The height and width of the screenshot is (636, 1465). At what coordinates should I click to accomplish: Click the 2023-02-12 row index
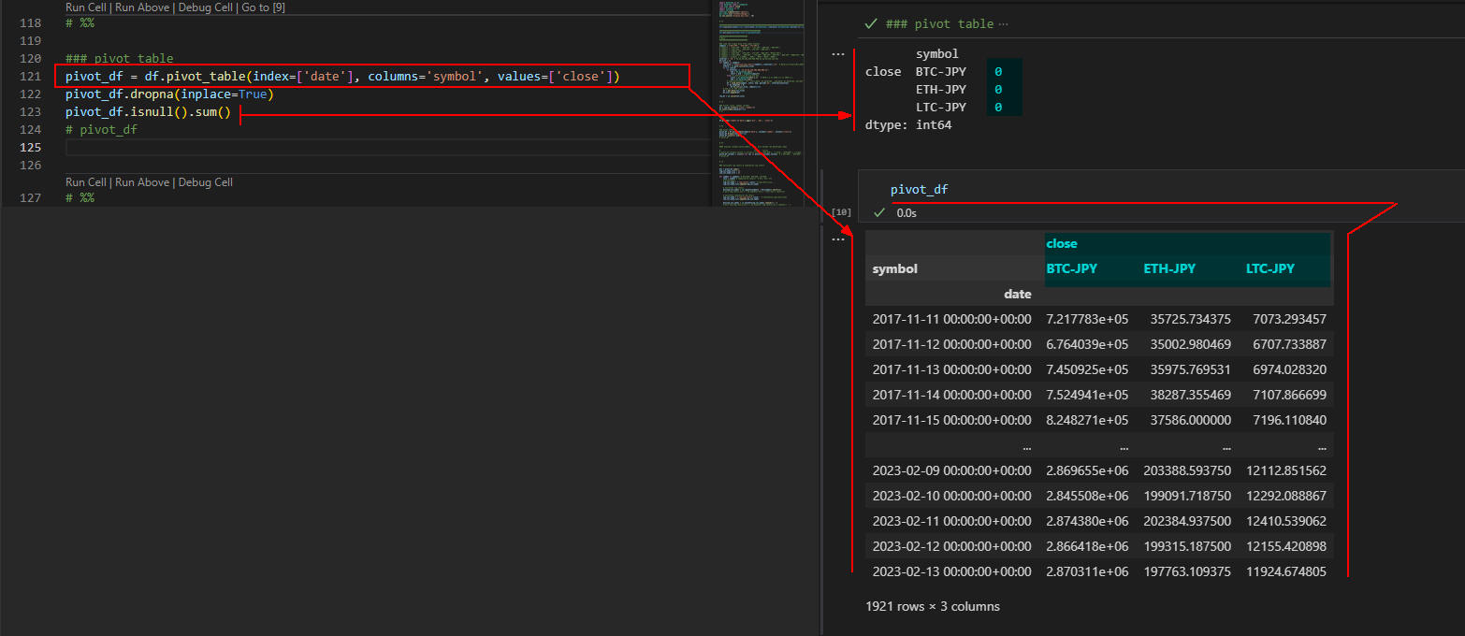tap(952, 546)
